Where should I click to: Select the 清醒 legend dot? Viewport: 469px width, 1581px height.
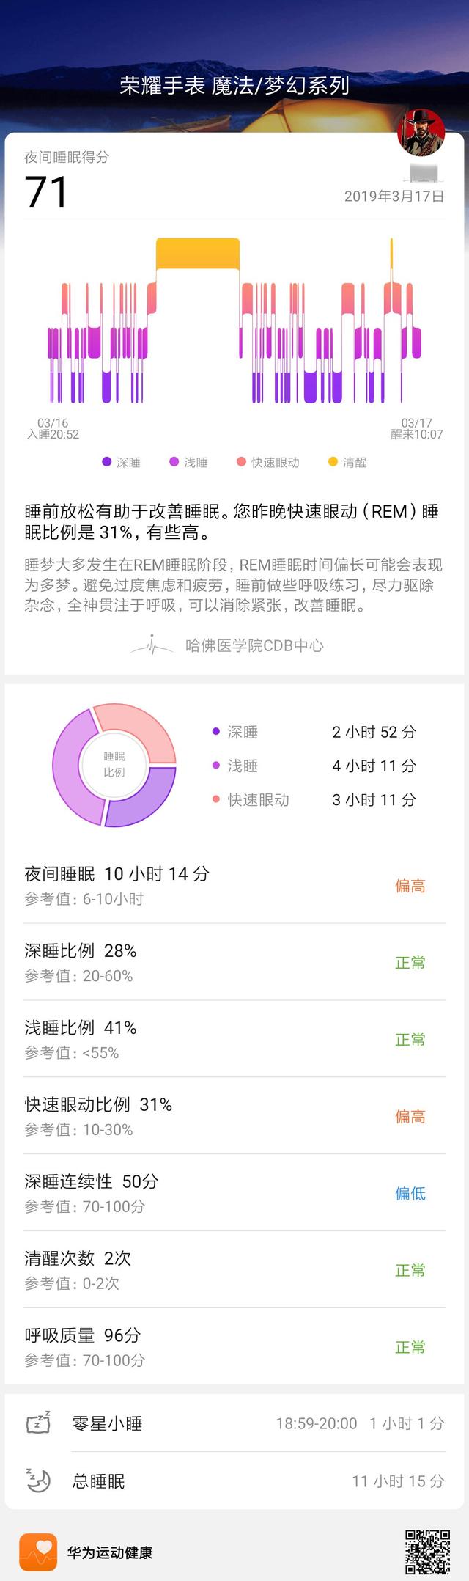(331, 463)
